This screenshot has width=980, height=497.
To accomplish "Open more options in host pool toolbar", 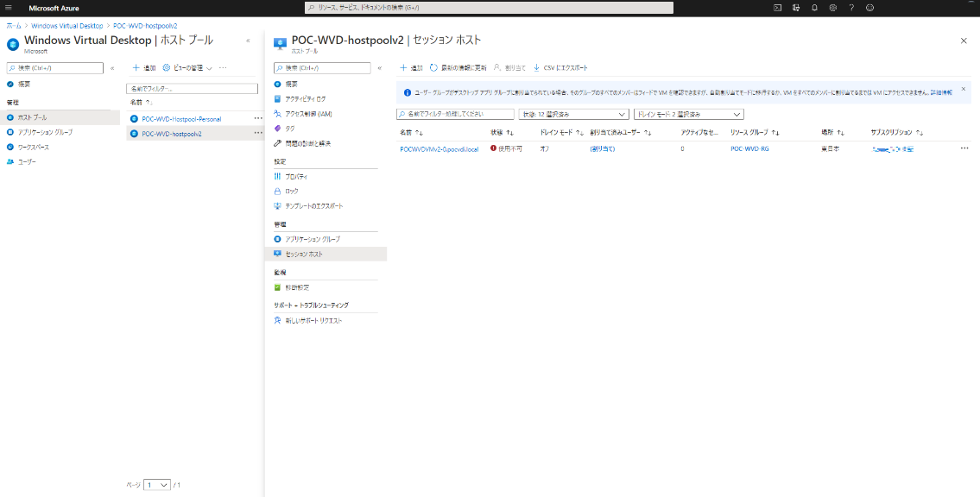I will tap(223, 68).
